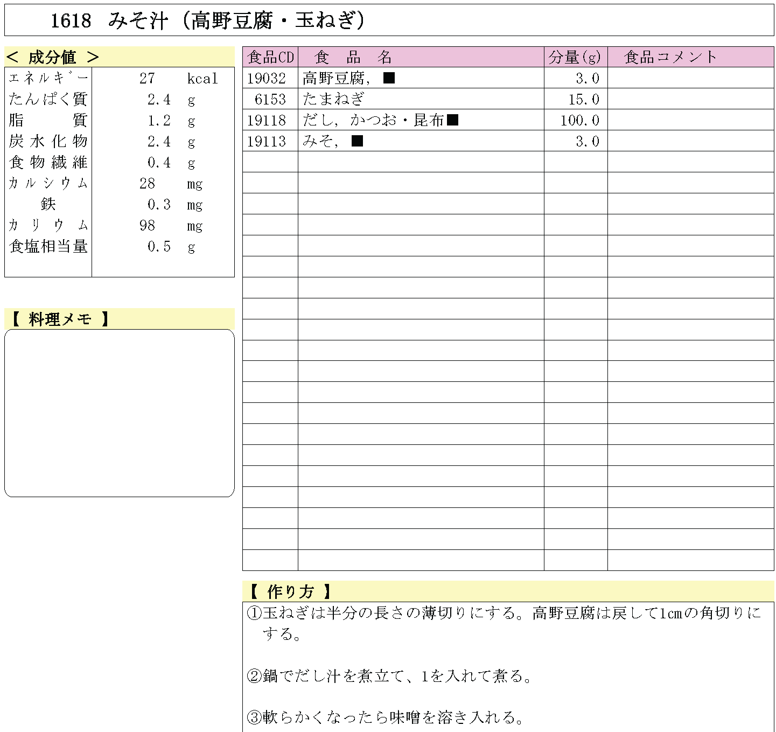Click the エネルギー value 27 kcal
This screenshot has height=732, width=776.
(178, 79)
